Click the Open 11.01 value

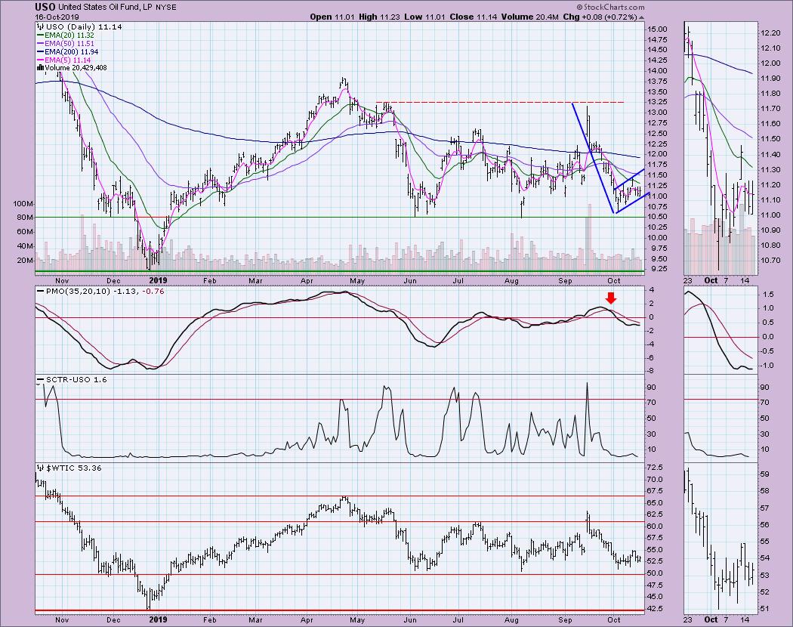332,17
